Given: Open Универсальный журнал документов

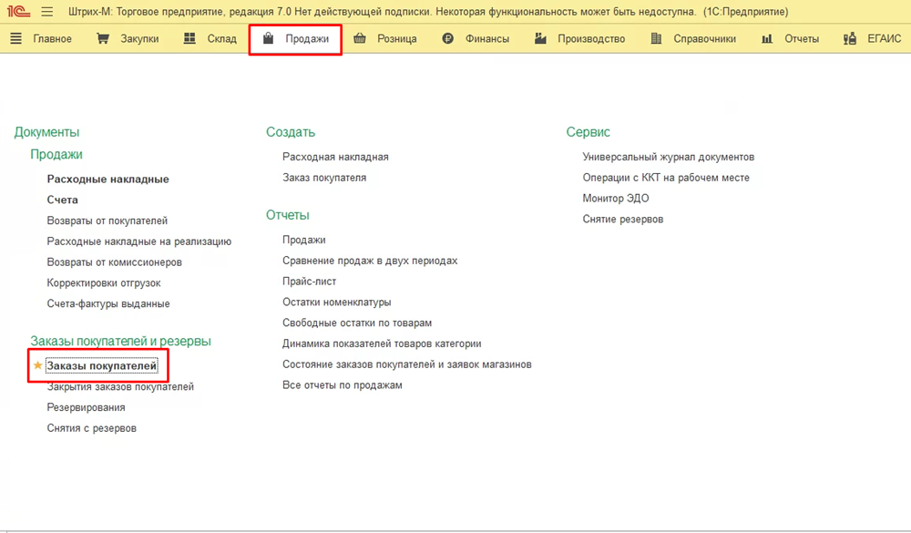Looking at the screenshot, I should [x=668, y=157].
